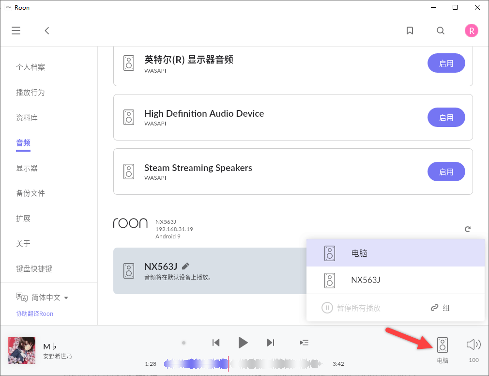Select the 音频 settings tab
The width and height of the screenshot is (489, 376).
(23, 143)
